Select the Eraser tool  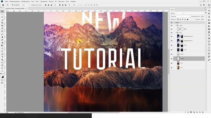pyautogui.click(x=2, y=43)
